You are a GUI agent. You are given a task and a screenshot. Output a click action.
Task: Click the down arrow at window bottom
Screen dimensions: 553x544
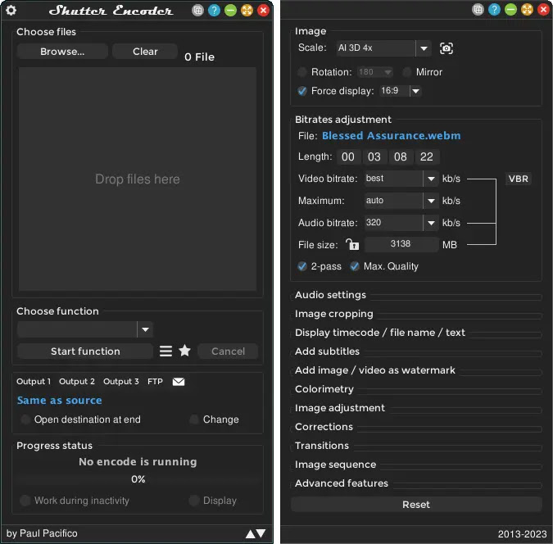coord(261,533)
